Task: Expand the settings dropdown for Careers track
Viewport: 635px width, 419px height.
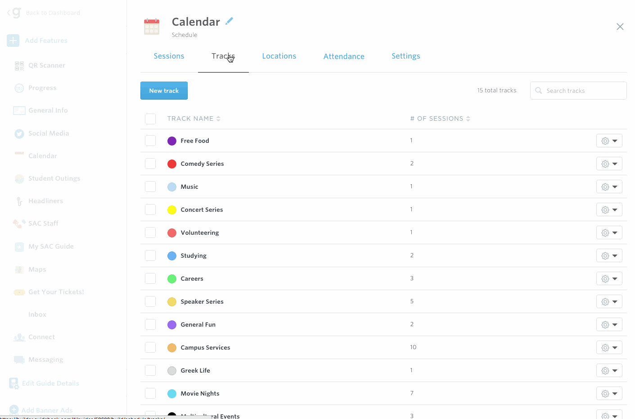Action: pos(609,279)
